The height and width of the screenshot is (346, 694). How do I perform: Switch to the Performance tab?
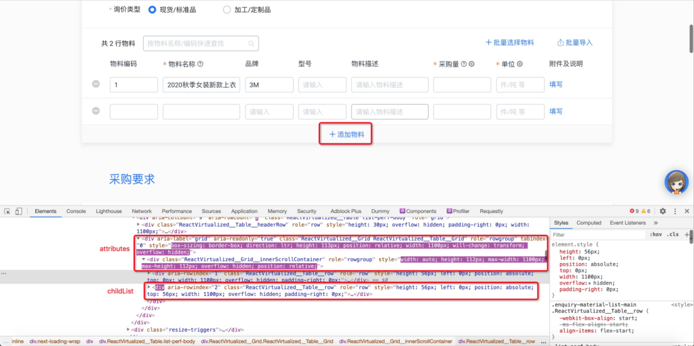click(177, 211)
